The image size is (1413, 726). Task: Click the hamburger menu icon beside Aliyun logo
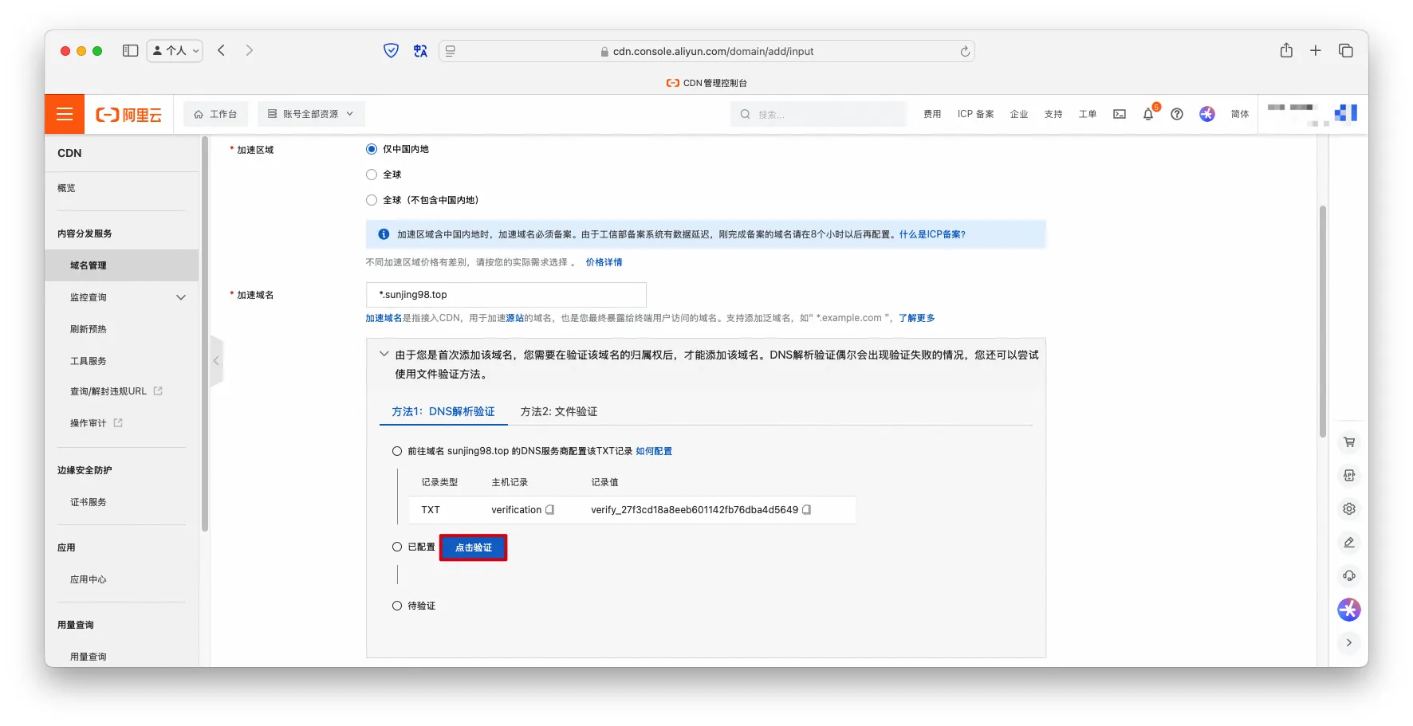point(65,114)
